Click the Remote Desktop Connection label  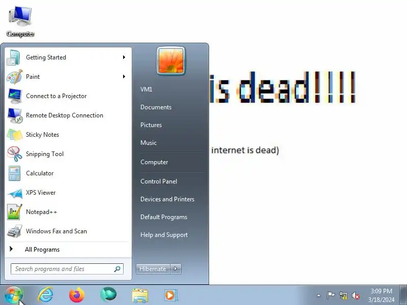(65, 115)
